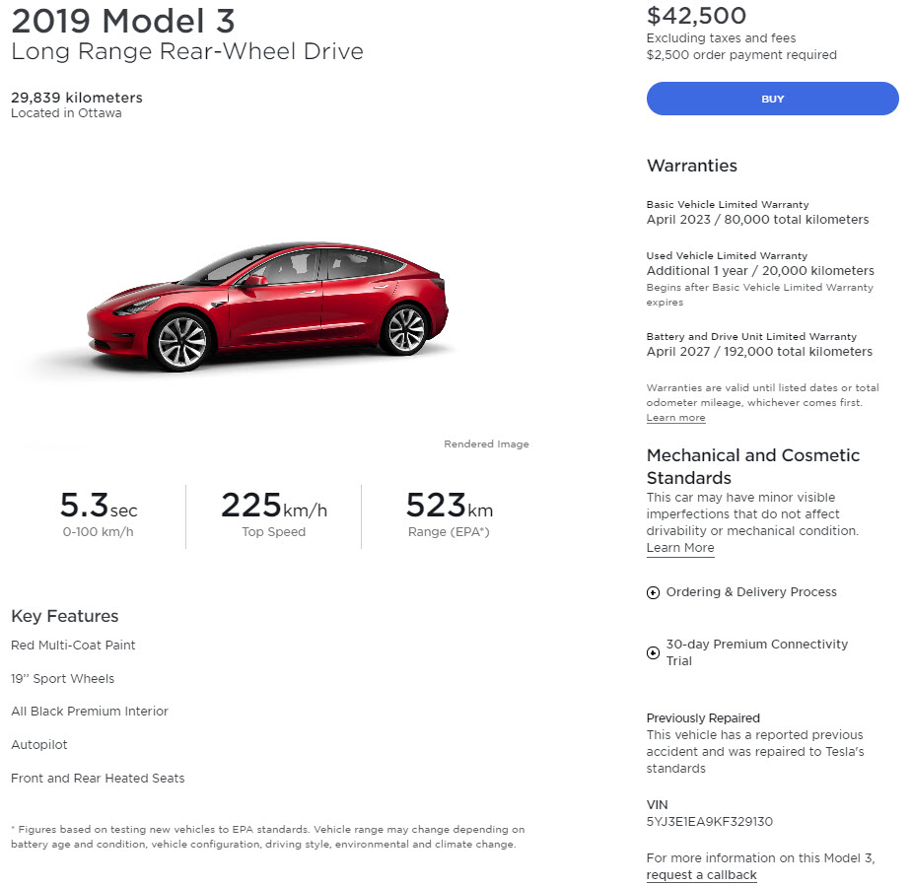This screenshot has width=911, height=886.
Task: Click the 2019 Model 3 heading
Action: (x=123, y=21)
